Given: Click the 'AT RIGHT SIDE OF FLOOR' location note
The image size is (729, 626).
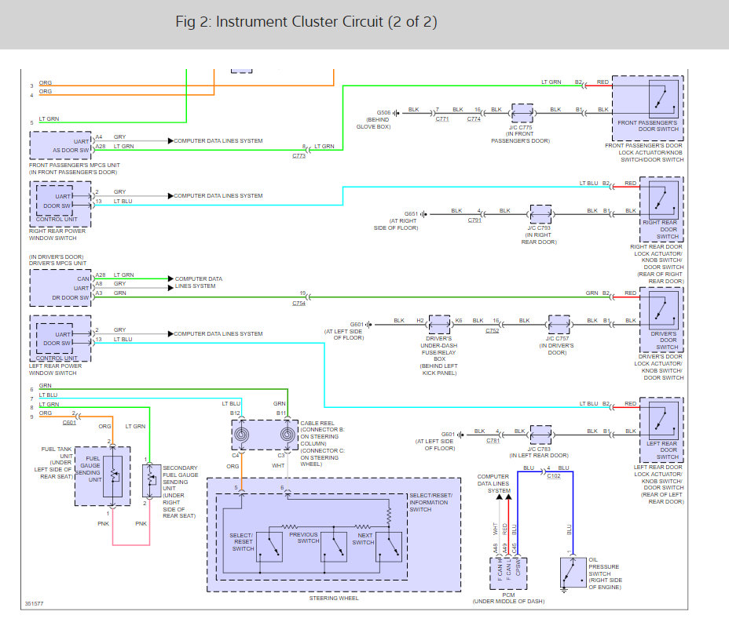Looking at the screenshot, I should coord(396,224).
